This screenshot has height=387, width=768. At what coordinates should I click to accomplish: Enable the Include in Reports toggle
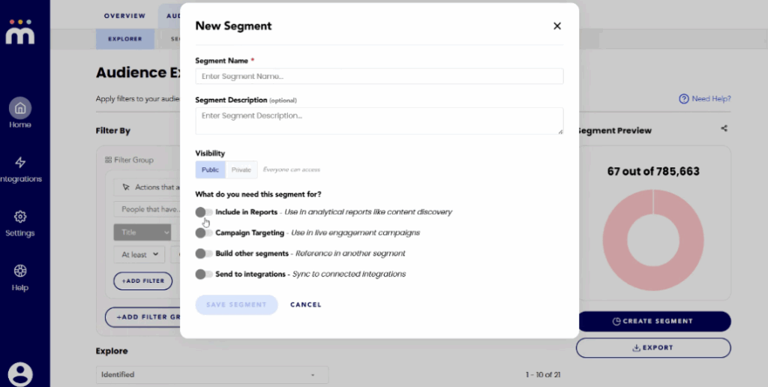pyautogui.click(x=203, y=212)
